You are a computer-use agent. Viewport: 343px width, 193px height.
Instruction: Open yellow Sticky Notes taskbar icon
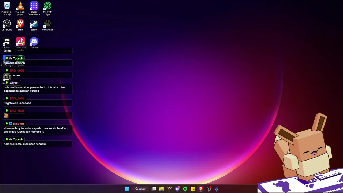pyautogui.click(x=193, y=189)
